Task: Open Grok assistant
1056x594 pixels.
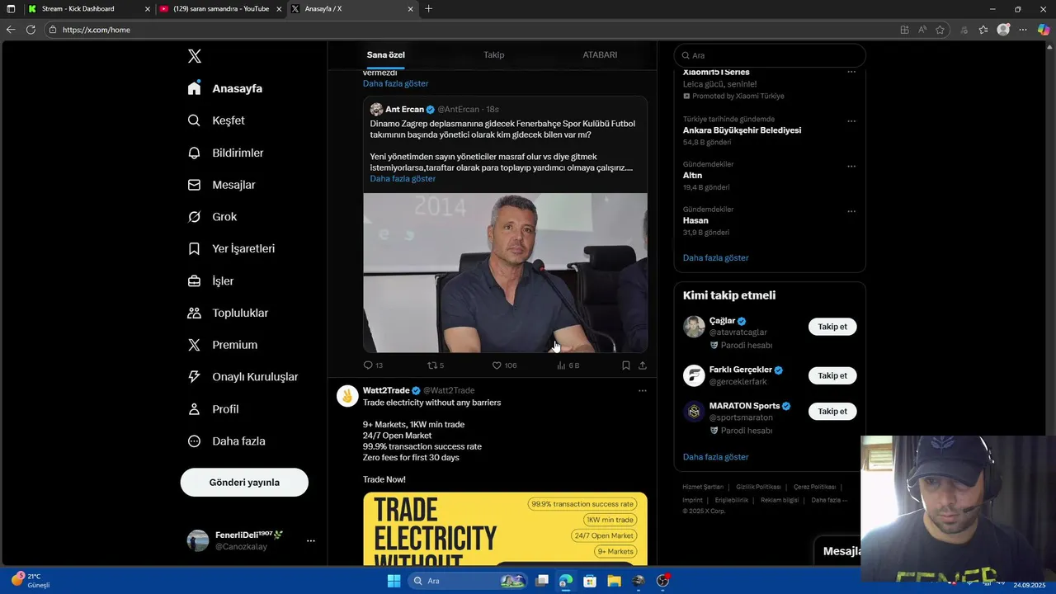Action: point(212,217)
